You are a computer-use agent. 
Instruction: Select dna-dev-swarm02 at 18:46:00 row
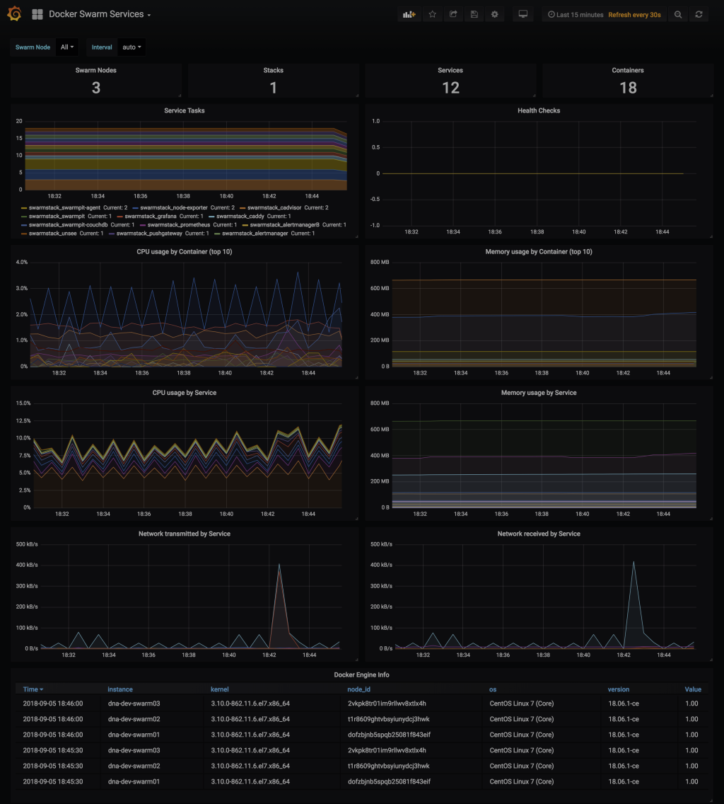[362, 719]
